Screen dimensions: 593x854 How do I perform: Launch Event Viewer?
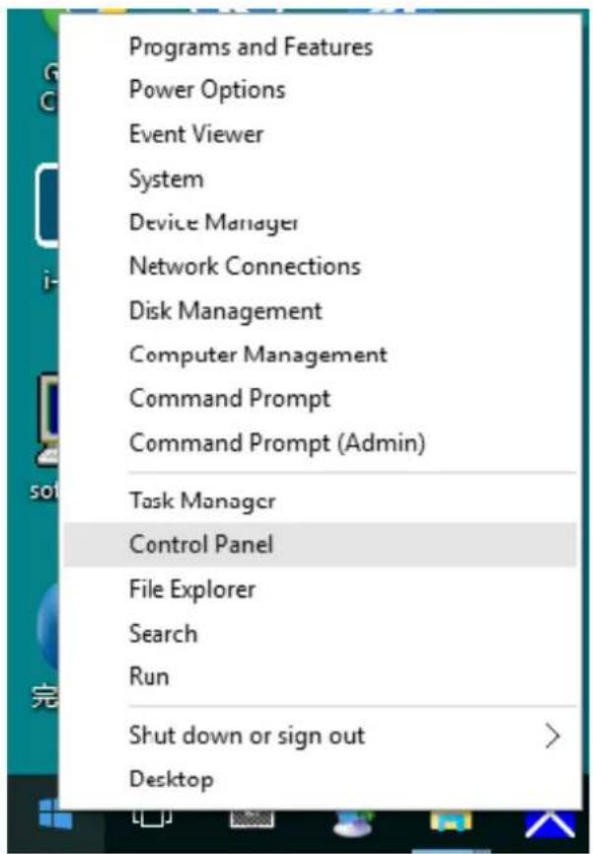[x=196, y=134]
